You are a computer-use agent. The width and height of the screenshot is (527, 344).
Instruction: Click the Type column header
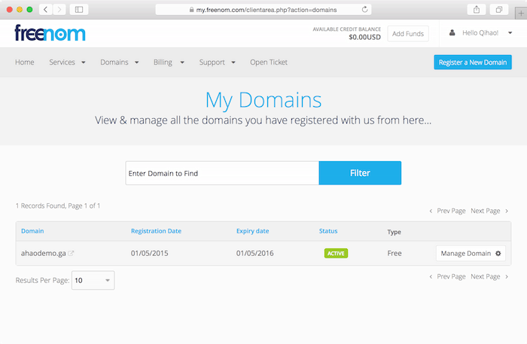[x=394, y=232]
